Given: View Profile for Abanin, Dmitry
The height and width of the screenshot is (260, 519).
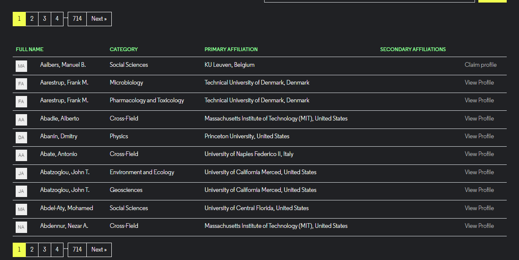Looking at the screenshot, I should coord(479,136).
